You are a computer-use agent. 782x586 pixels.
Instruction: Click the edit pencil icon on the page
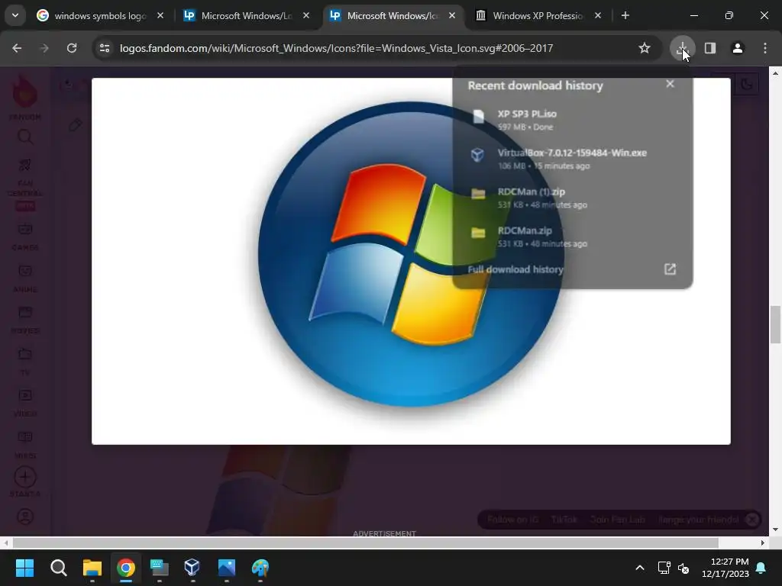coord(76,125)
